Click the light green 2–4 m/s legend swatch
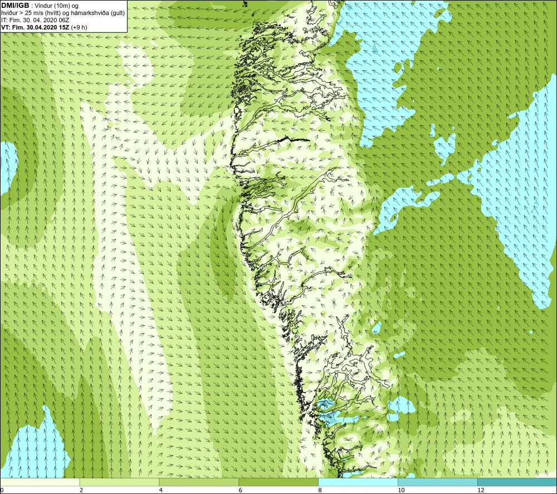The height and width of the screenshot is (494, 557). (x=119, y=482)
